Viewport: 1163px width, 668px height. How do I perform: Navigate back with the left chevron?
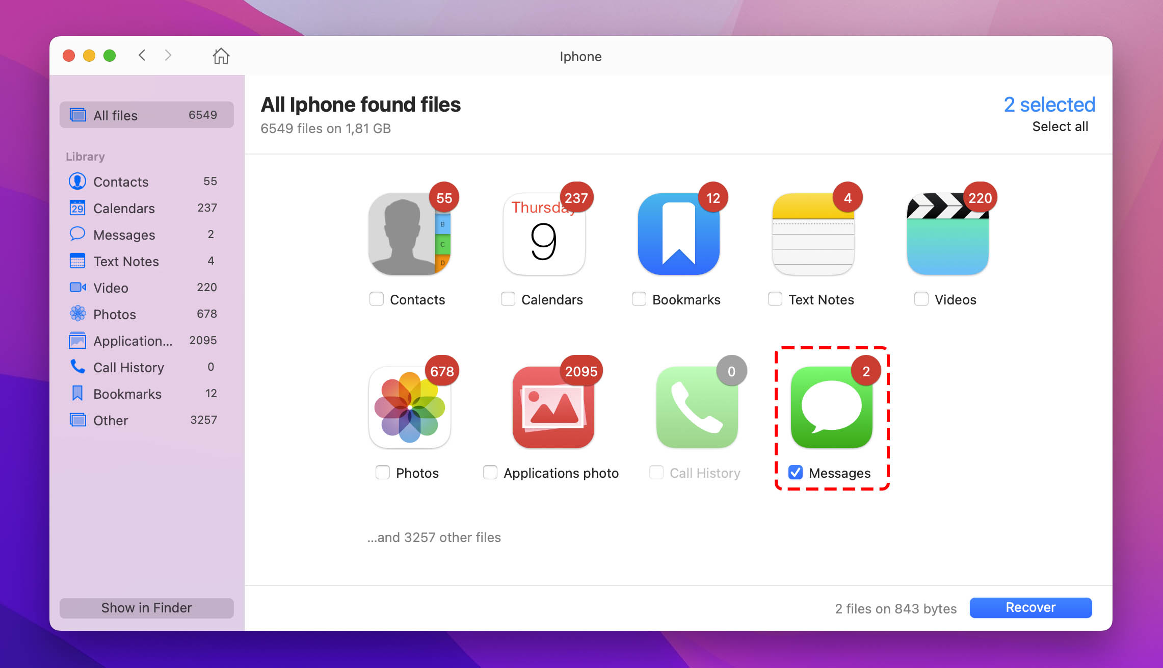coord(142,55)
